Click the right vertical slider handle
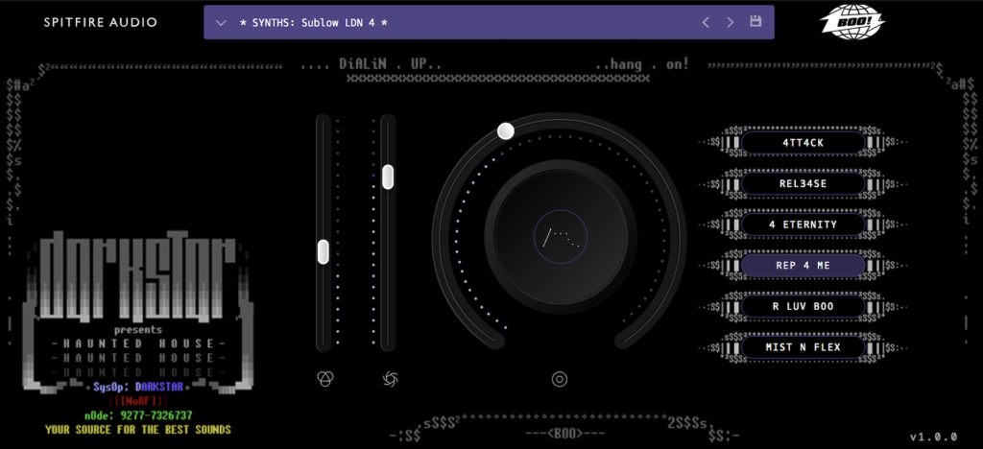The width and height of the screenshot is (983, 449). [x=388, y=177]
